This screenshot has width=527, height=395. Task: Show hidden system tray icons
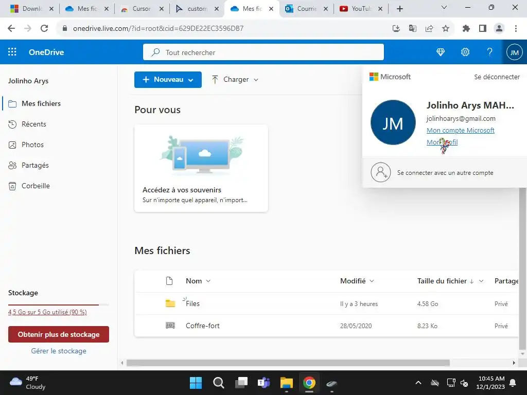pos(418,383)
